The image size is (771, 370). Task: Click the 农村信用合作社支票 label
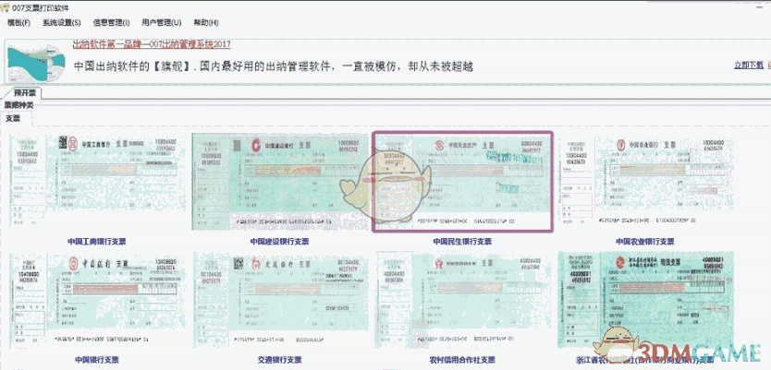462,360
